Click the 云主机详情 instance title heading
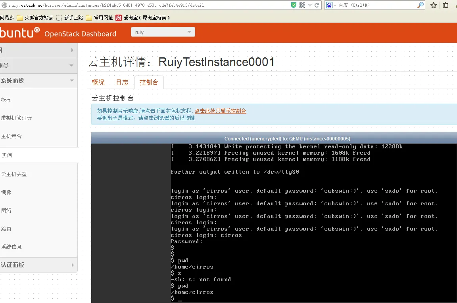The image size is (457, 303). pos(181,62)
